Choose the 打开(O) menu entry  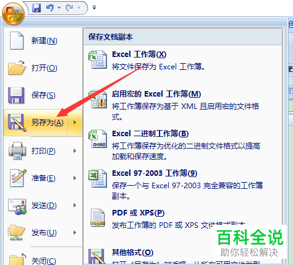[44, 68]
